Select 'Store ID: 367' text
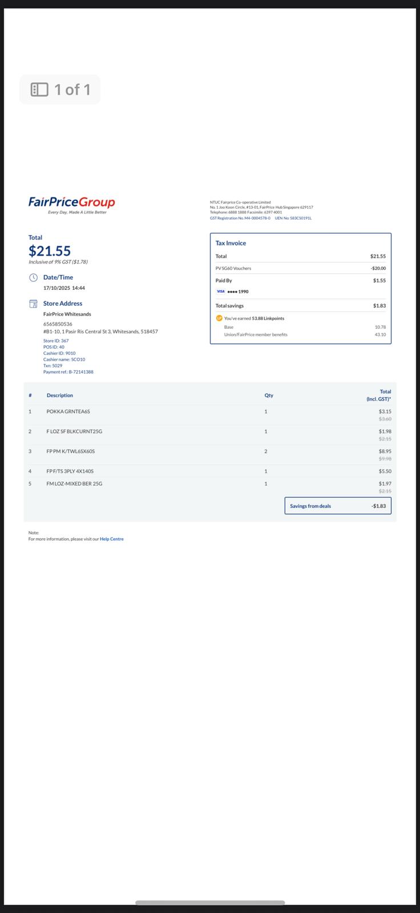 point(56,341)
